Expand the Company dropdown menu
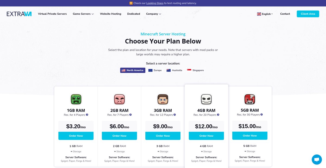Screen dimensions: 326x168 153,14
